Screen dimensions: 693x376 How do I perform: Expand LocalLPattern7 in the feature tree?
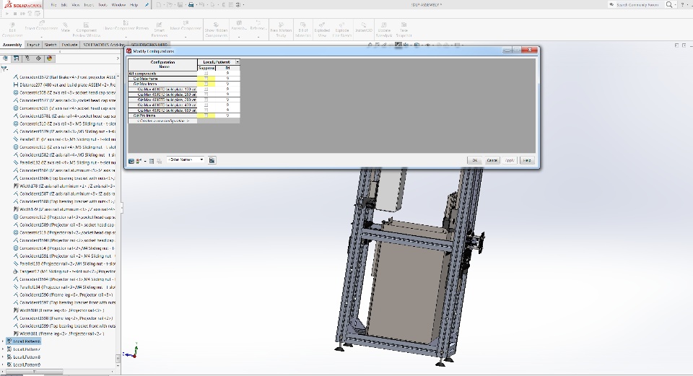[3, 349]
